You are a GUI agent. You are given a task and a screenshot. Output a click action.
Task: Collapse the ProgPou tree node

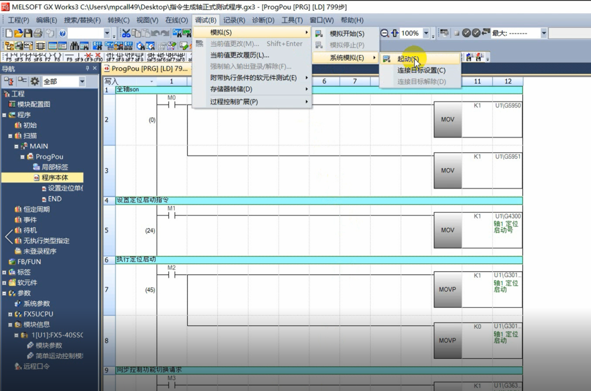(x=22, y=157)
